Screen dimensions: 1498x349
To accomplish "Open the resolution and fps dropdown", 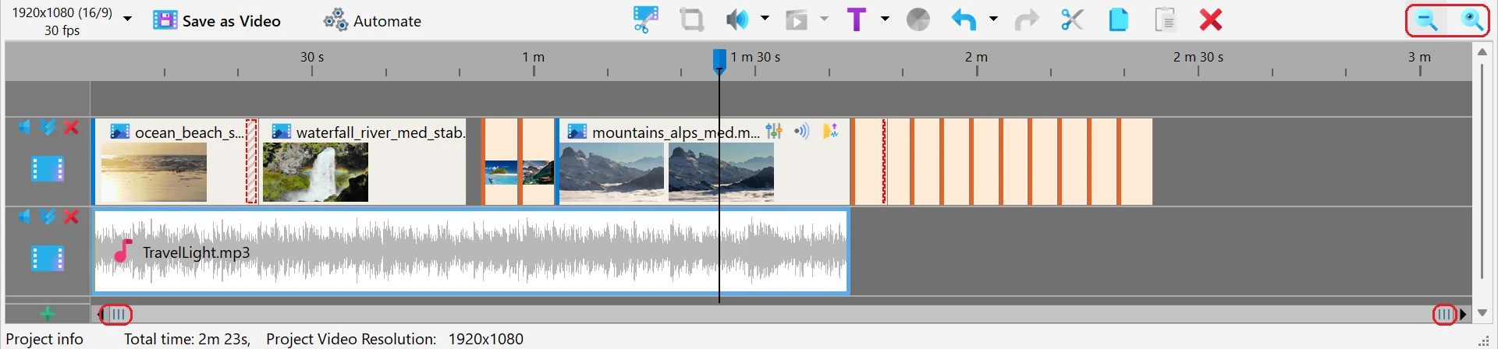I will tap(128, 19).
